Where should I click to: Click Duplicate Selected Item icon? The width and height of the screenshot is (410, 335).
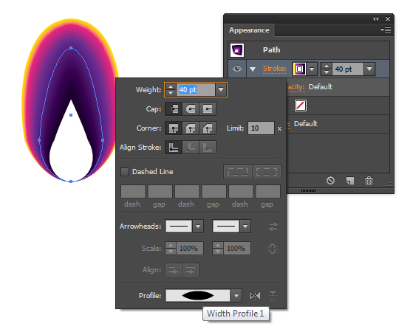click(350, 181)
